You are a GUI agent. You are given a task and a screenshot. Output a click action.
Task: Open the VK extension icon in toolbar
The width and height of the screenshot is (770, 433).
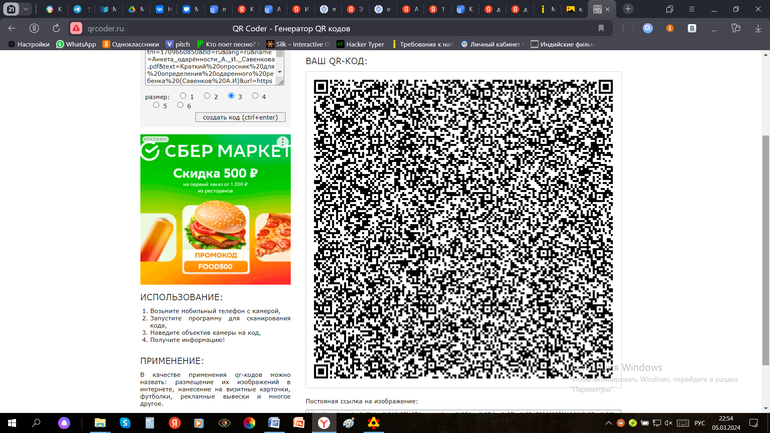click(x=692, y=28)
